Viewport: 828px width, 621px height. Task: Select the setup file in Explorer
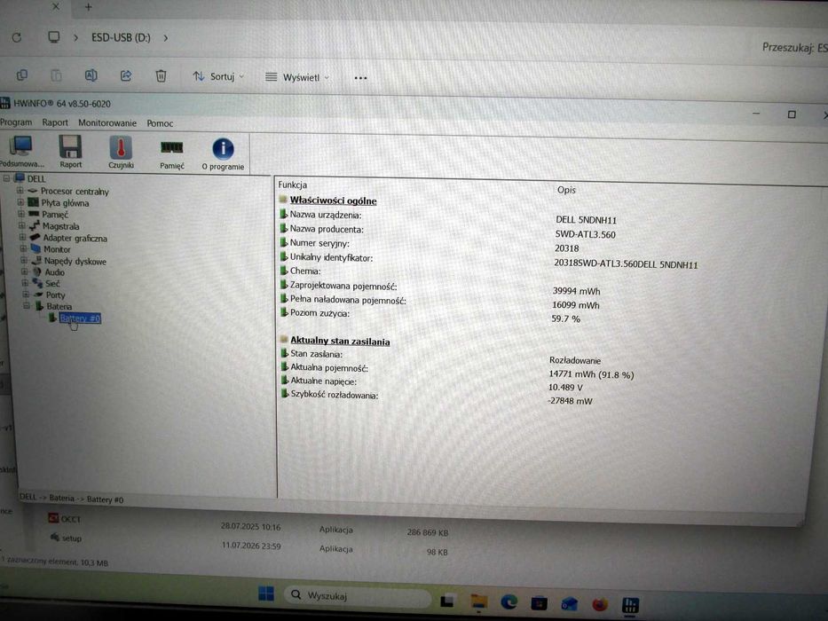(67, 538)
